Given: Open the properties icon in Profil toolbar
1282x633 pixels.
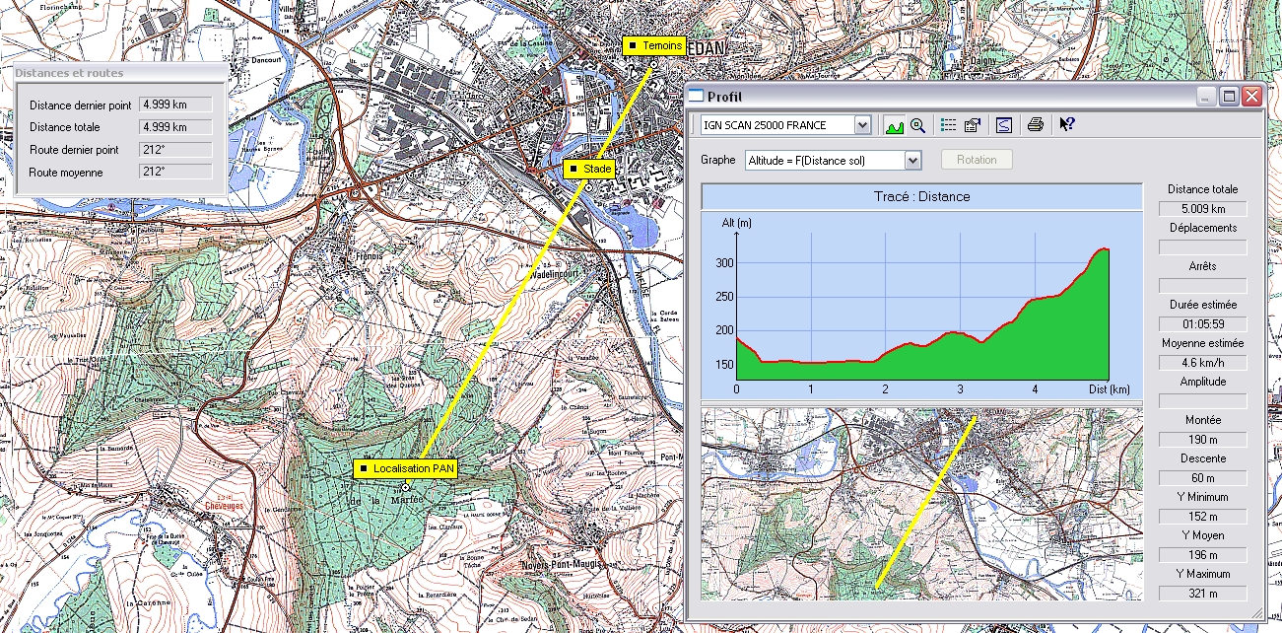Looking at the screenshot, I should 972,125.
